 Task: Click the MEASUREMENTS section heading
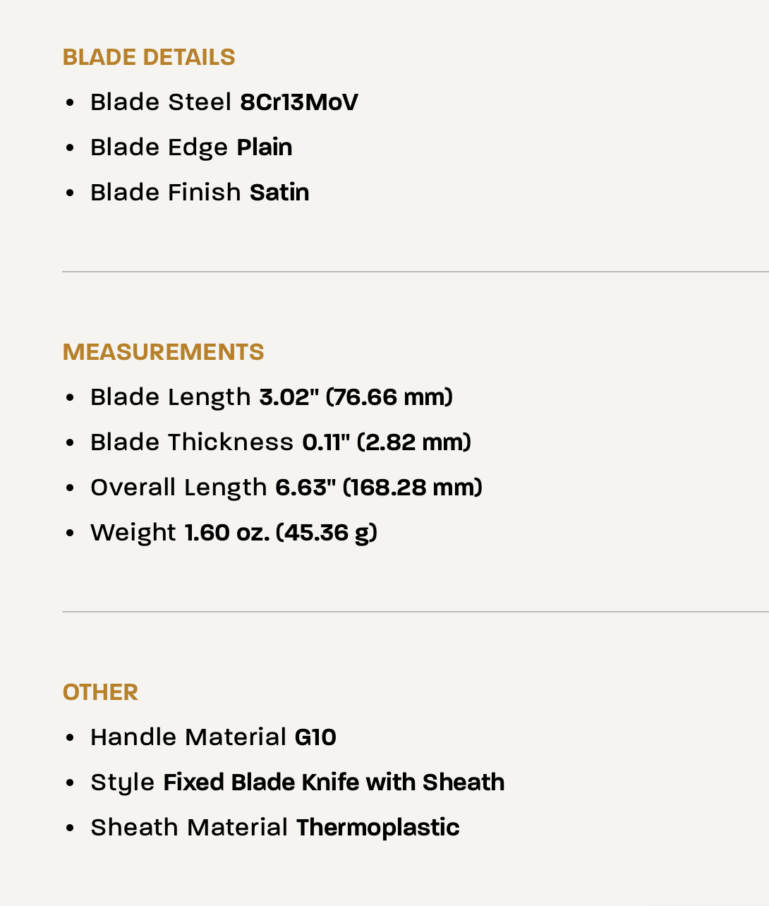163,352
